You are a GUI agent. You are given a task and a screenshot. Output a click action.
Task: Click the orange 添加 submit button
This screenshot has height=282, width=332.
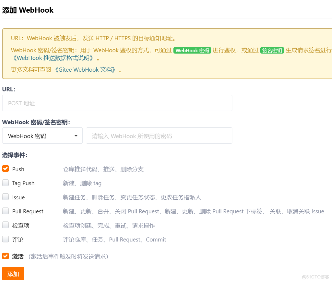(13, 273)
